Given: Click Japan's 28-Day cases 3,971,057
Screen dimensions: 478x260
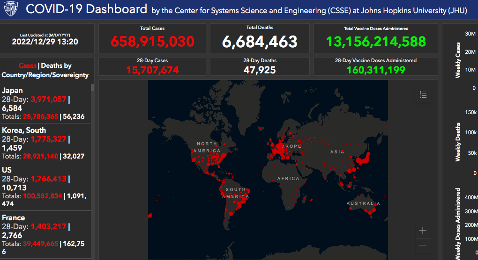Looking at the screenshot, I should coord(48,100).
